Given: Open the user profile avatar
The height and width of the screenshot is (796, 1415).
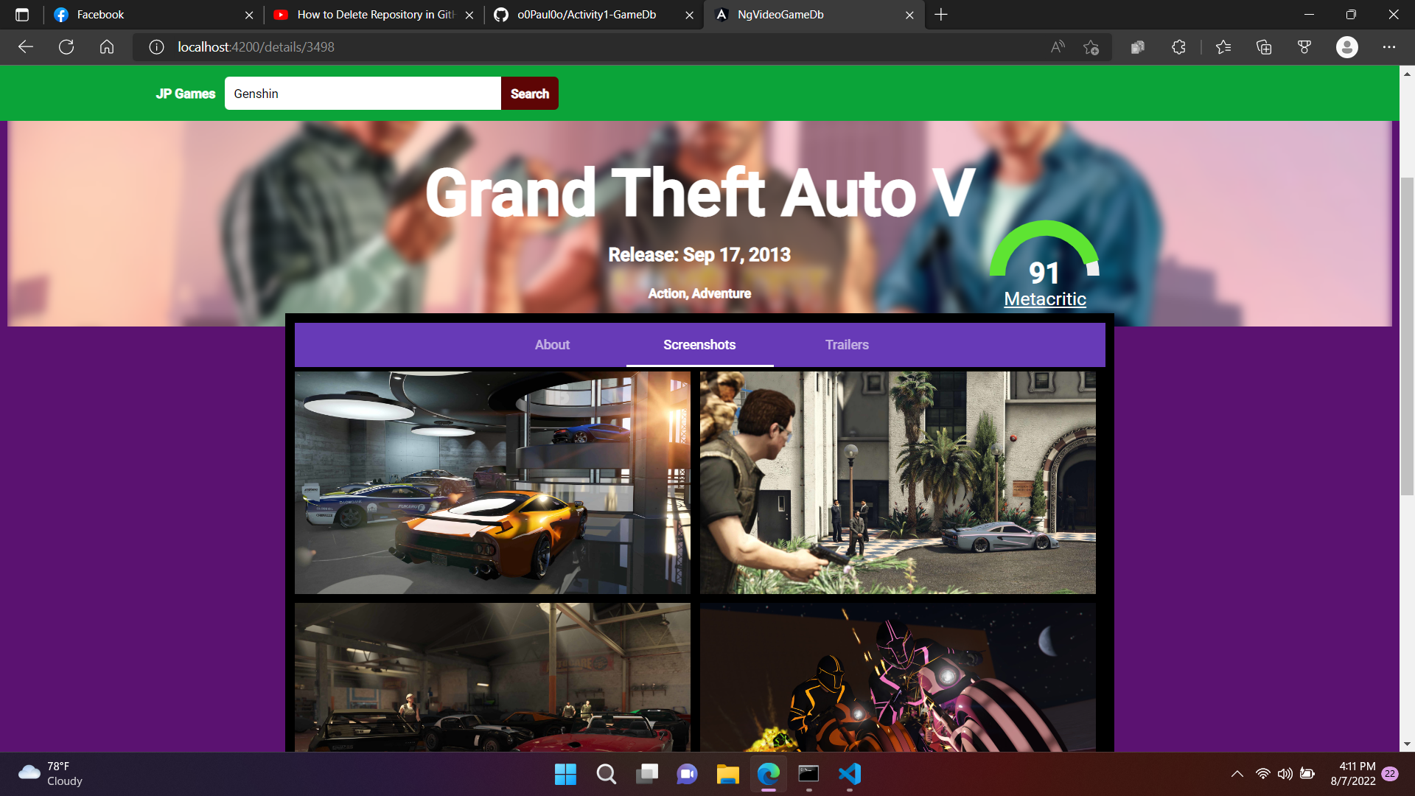Looking at the screenshot, I should coord(1347,47).
